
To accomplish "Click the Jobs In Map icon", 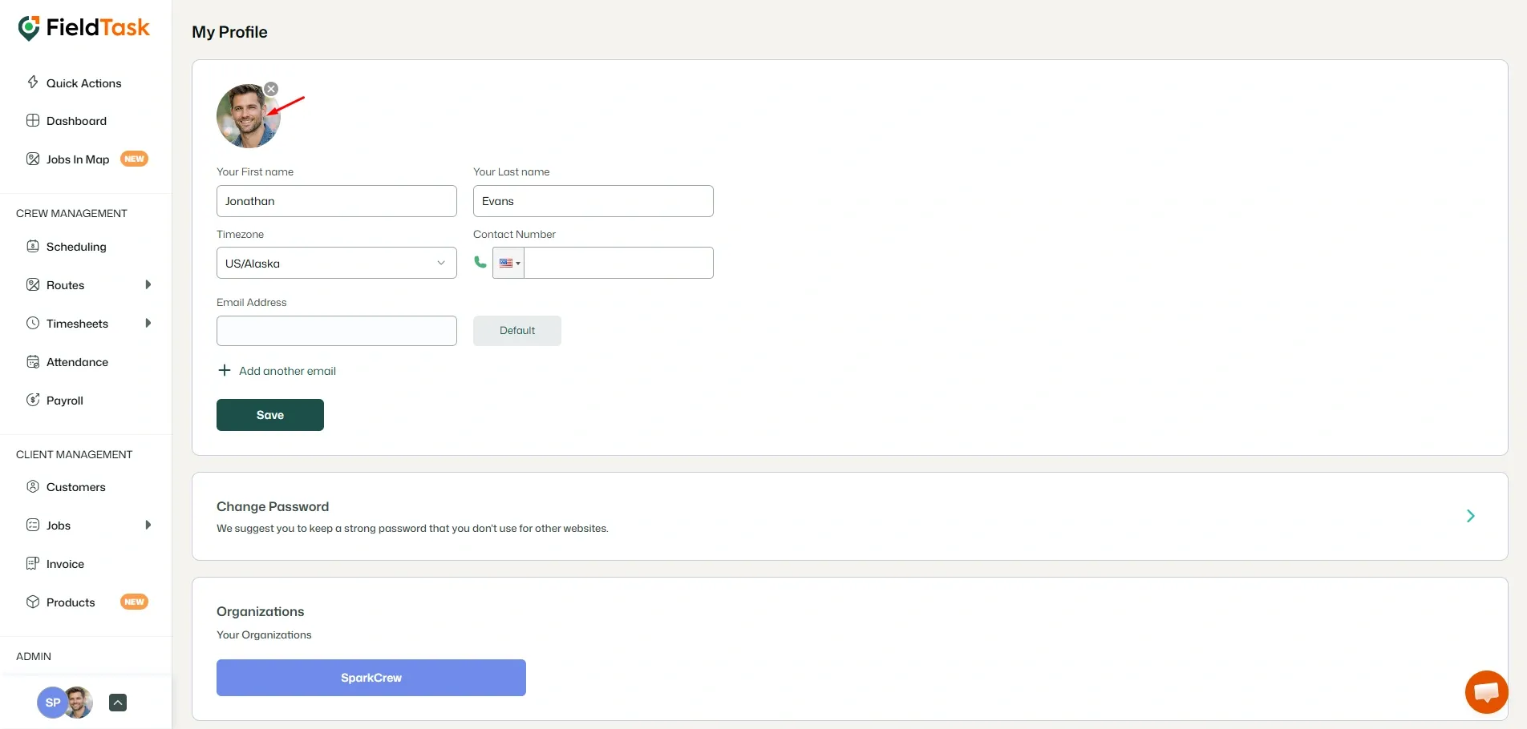I will click(33, 159).
